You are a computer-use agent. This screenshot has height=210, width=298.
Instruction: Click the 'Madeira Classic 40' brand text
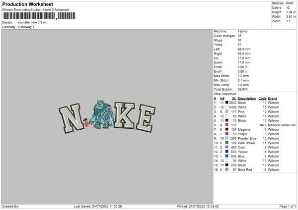(282, 125)
